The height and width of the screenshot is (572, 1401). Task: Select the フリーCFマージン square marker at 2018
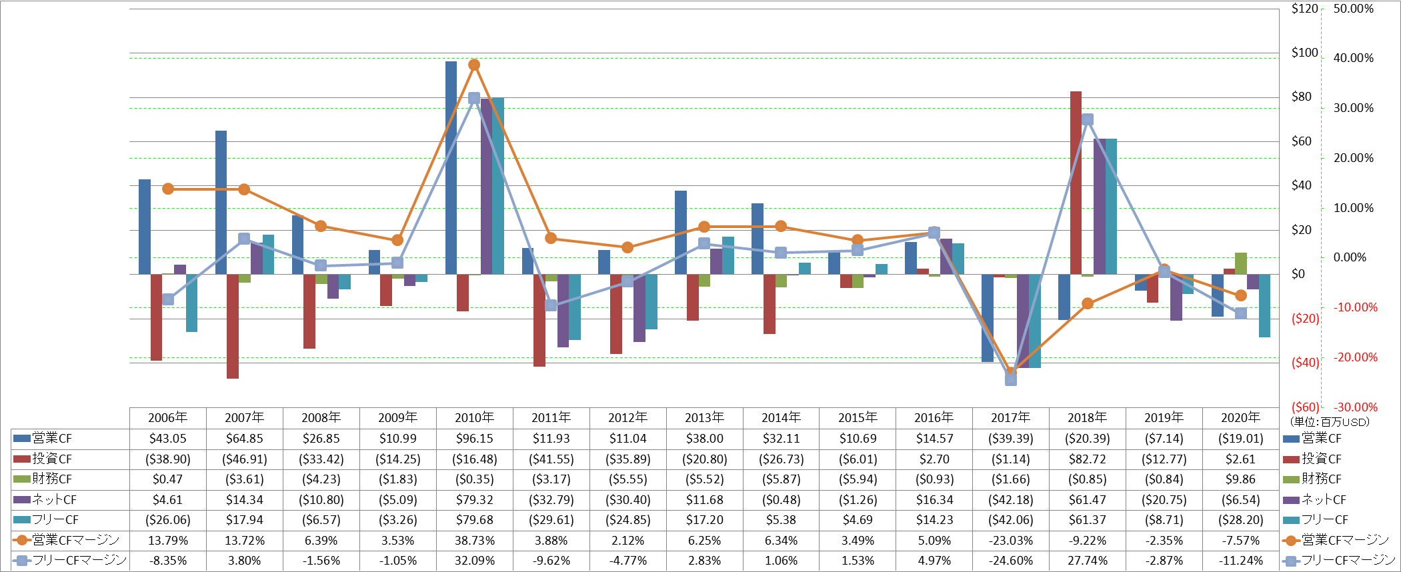pyautogui.click(x=1087, y=119)
